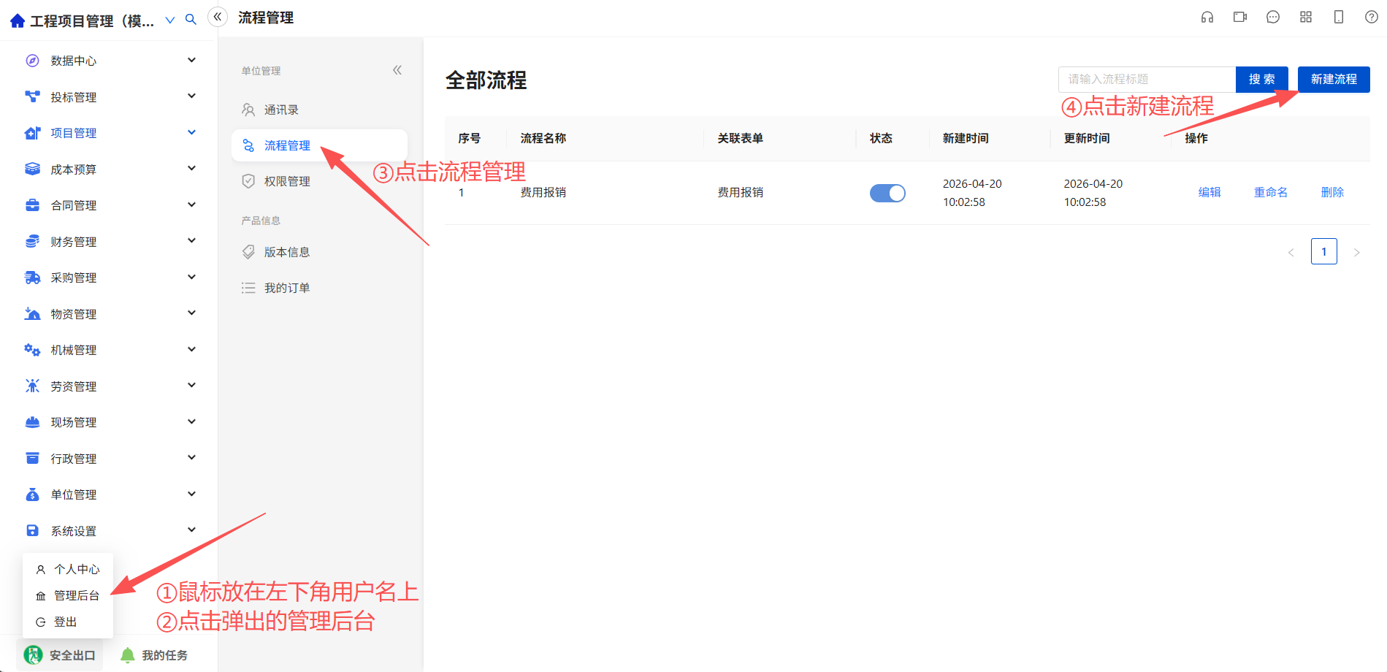This screenshot has width=1387, height=672.
Task: Open the chat message icon
Action: [1273, 18]
